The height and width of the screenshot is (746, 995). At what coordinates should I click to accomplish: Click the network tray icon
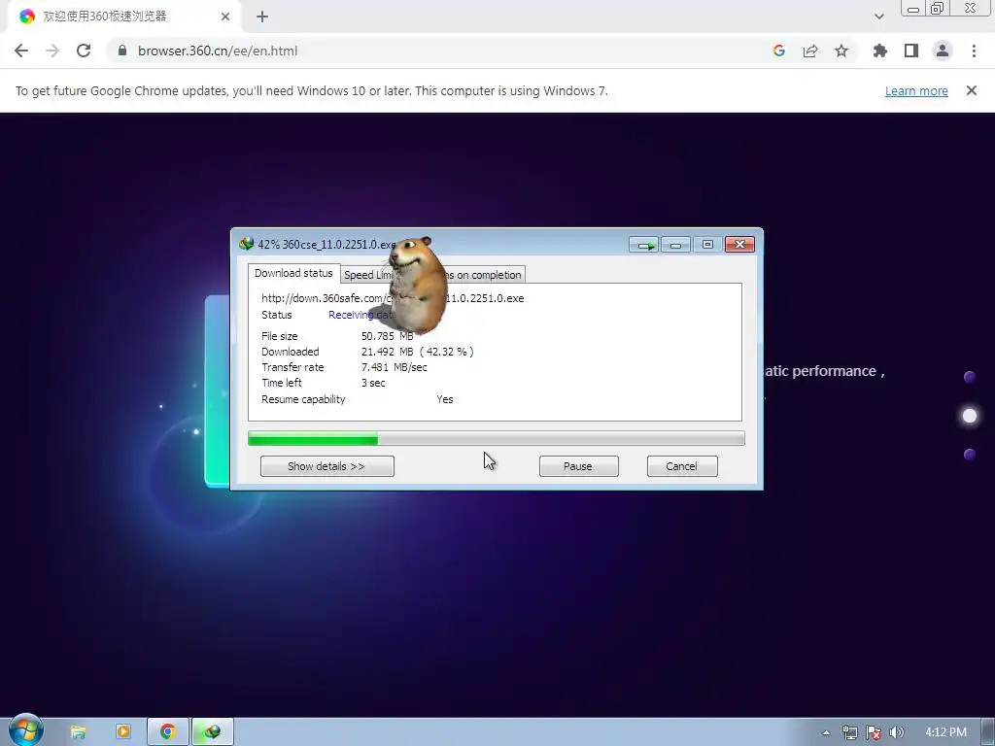849,732
